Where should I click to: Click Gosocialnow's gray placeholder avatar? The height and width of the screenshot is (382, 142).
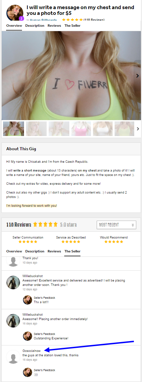pos(13,357)
